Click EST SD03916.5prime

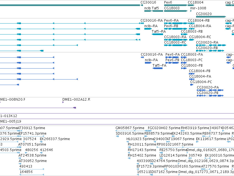point(130,134)
